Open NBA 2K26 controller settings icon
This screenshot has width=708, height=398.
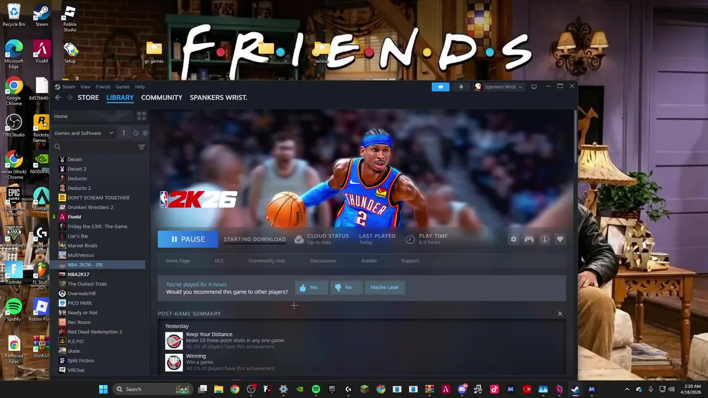[x=529, y=239]
